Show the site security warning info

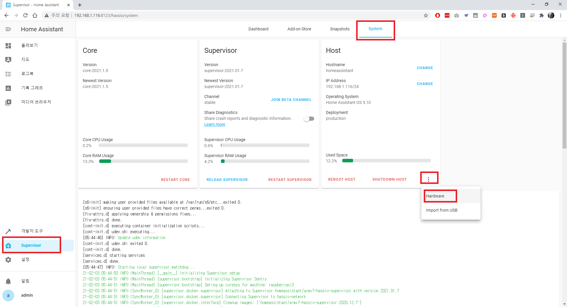57,15
